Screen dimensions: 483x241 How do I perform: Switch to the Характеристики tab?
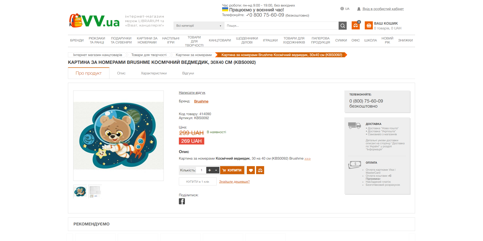click(x=154, y=73)
